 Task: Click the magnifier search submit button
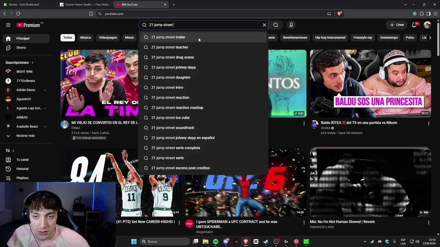[276, 25]
